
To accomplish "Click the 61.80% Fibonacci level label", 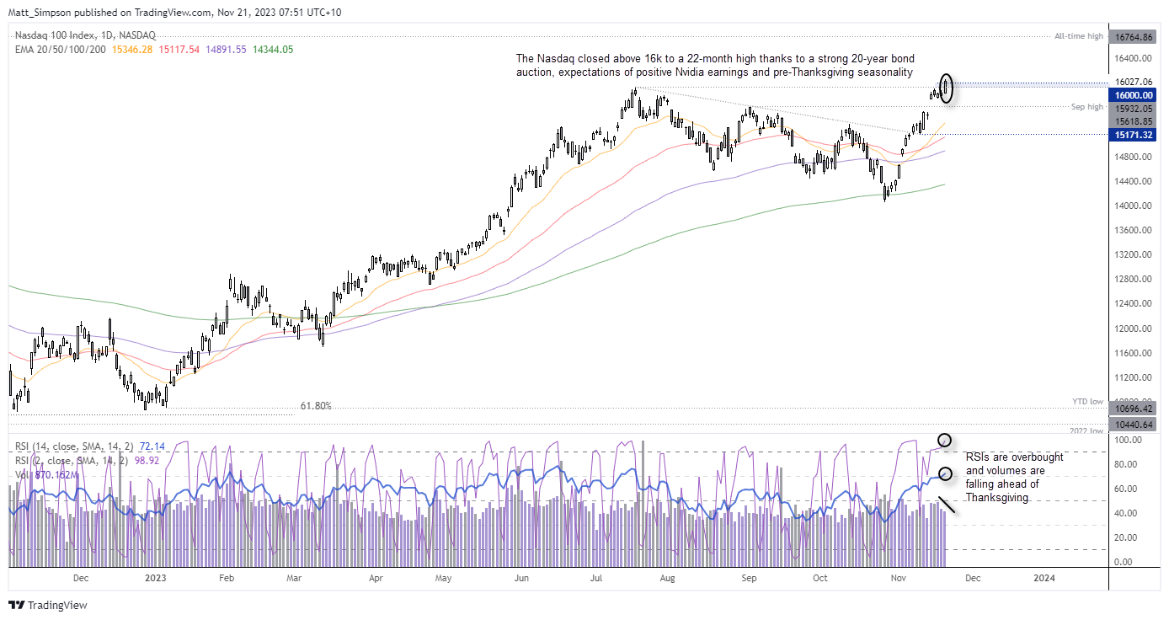I will (x=316, y=406).
